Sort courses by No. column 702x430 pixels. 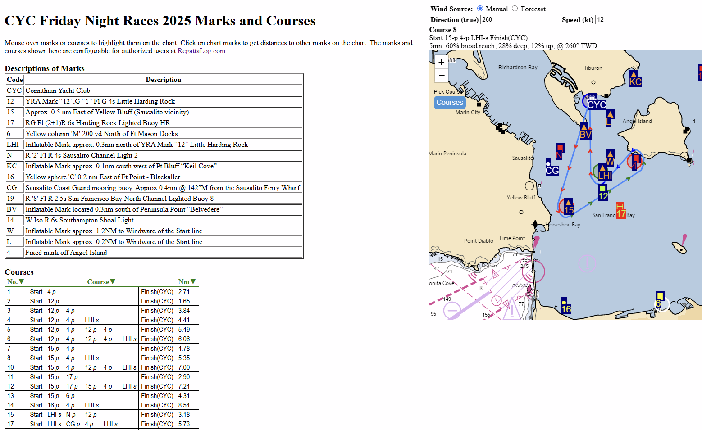click(15, 282)
